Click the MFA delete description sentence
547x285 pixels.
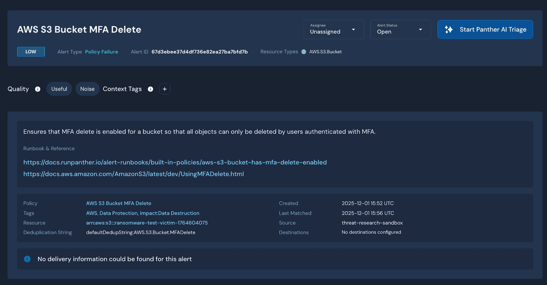click(199, 132)
